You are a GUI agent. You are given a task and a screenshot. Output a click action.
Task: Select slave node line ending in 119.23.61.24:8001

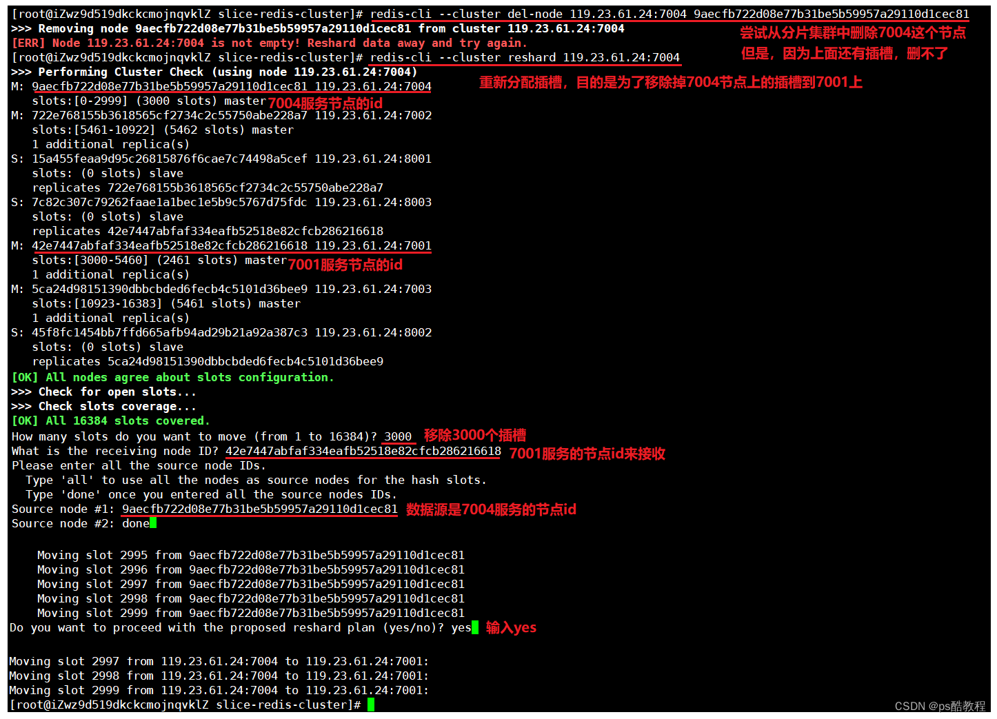coord(221,159)
